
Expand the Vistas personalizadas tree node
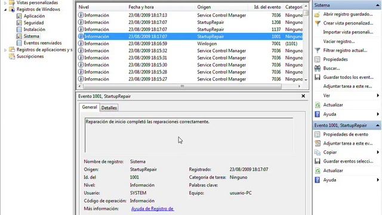pos(5,3)
